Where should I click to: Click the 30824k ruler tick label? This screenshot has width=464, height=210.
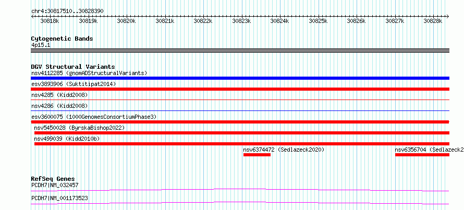click(x=279, y=21)
